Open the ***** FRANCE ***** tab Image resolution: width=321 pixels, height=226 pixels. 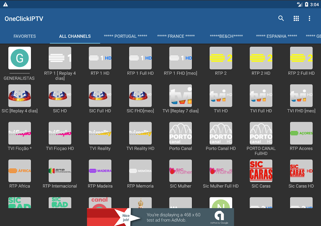(x=176, y=36)
